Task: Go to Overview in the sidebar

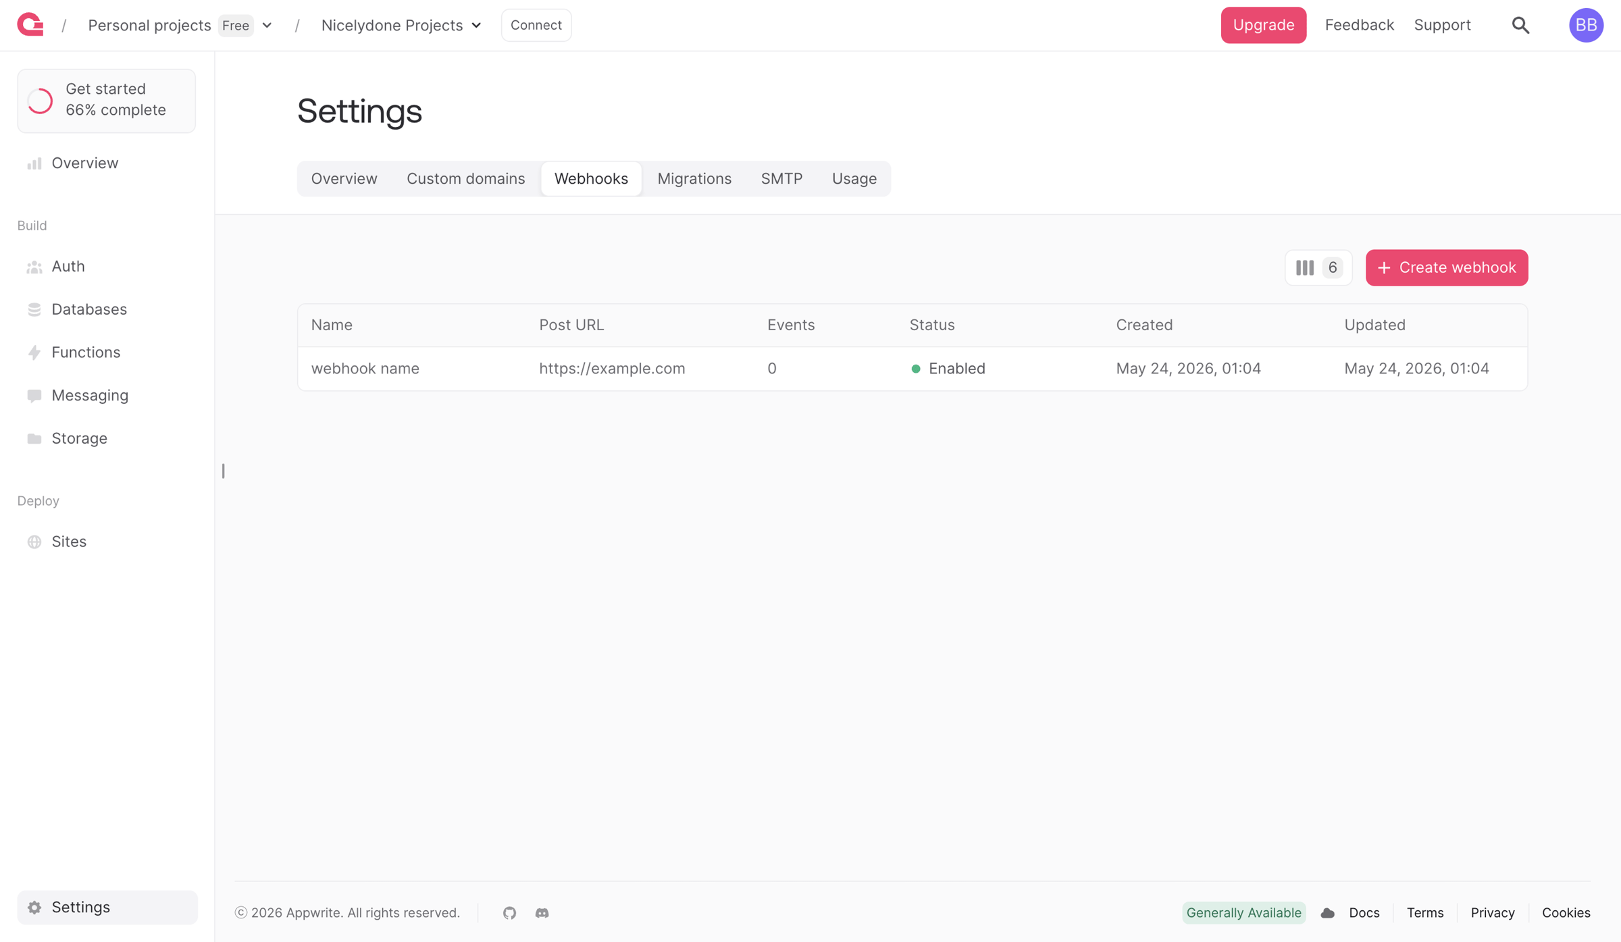Action: (107, 163)
